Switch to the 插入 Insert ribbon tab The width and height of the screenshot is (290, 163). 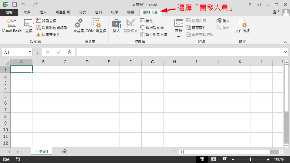coord(43,12)
